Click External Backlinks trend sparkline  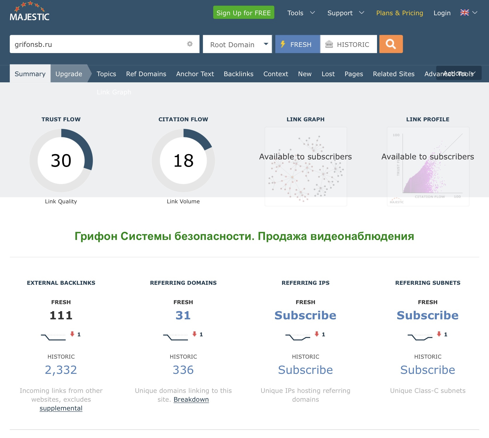[53, 337]
